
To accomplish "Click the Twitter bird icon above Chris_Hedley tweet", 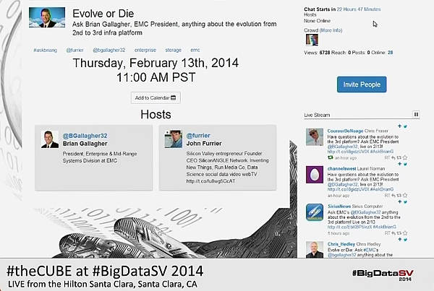I will (405, 240).
